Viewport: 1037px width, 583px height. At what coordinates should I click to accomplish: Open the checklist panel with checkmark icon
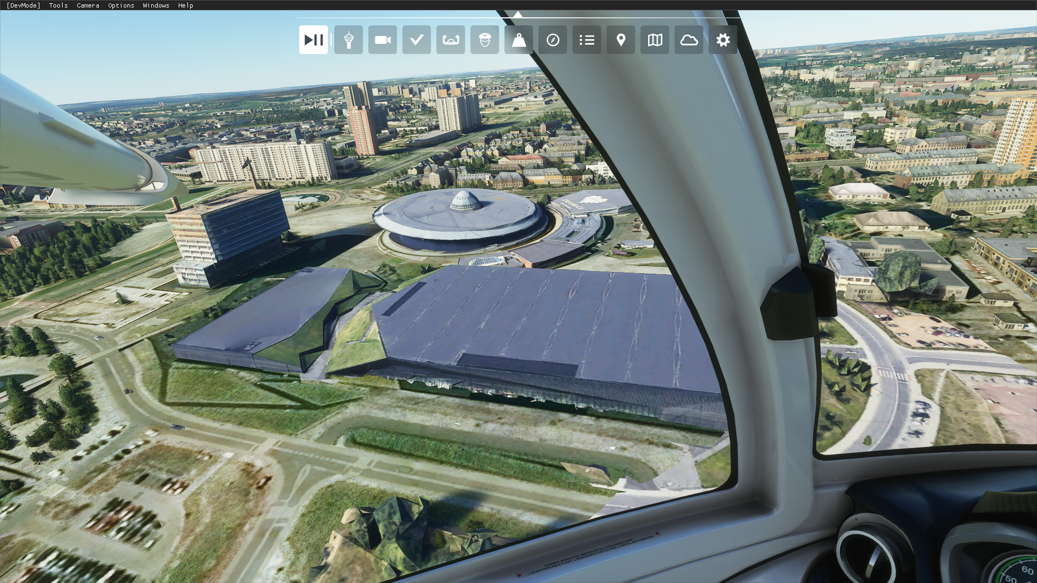pyautogui.click(x=416, y=40)
